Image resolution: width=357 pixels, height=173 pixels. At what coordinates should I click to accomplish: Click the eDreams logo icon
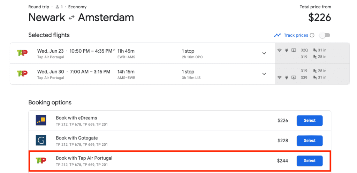pos(41,120)
